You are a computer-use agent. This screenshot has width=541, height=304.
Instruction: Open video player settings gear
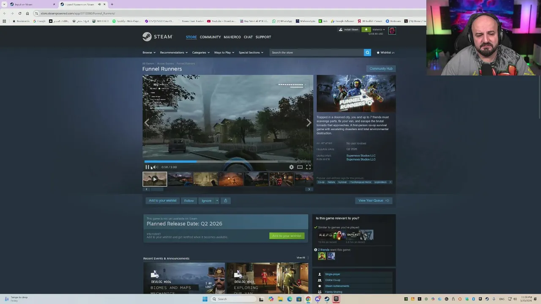291,167
